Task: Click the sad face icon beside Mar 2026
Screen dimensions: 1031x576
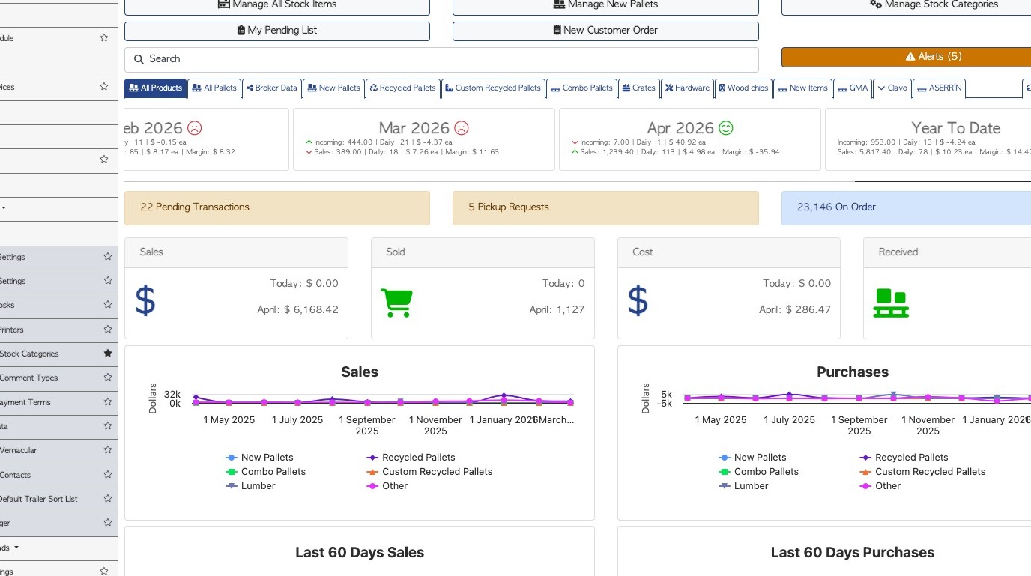Action: click(462, 128)
